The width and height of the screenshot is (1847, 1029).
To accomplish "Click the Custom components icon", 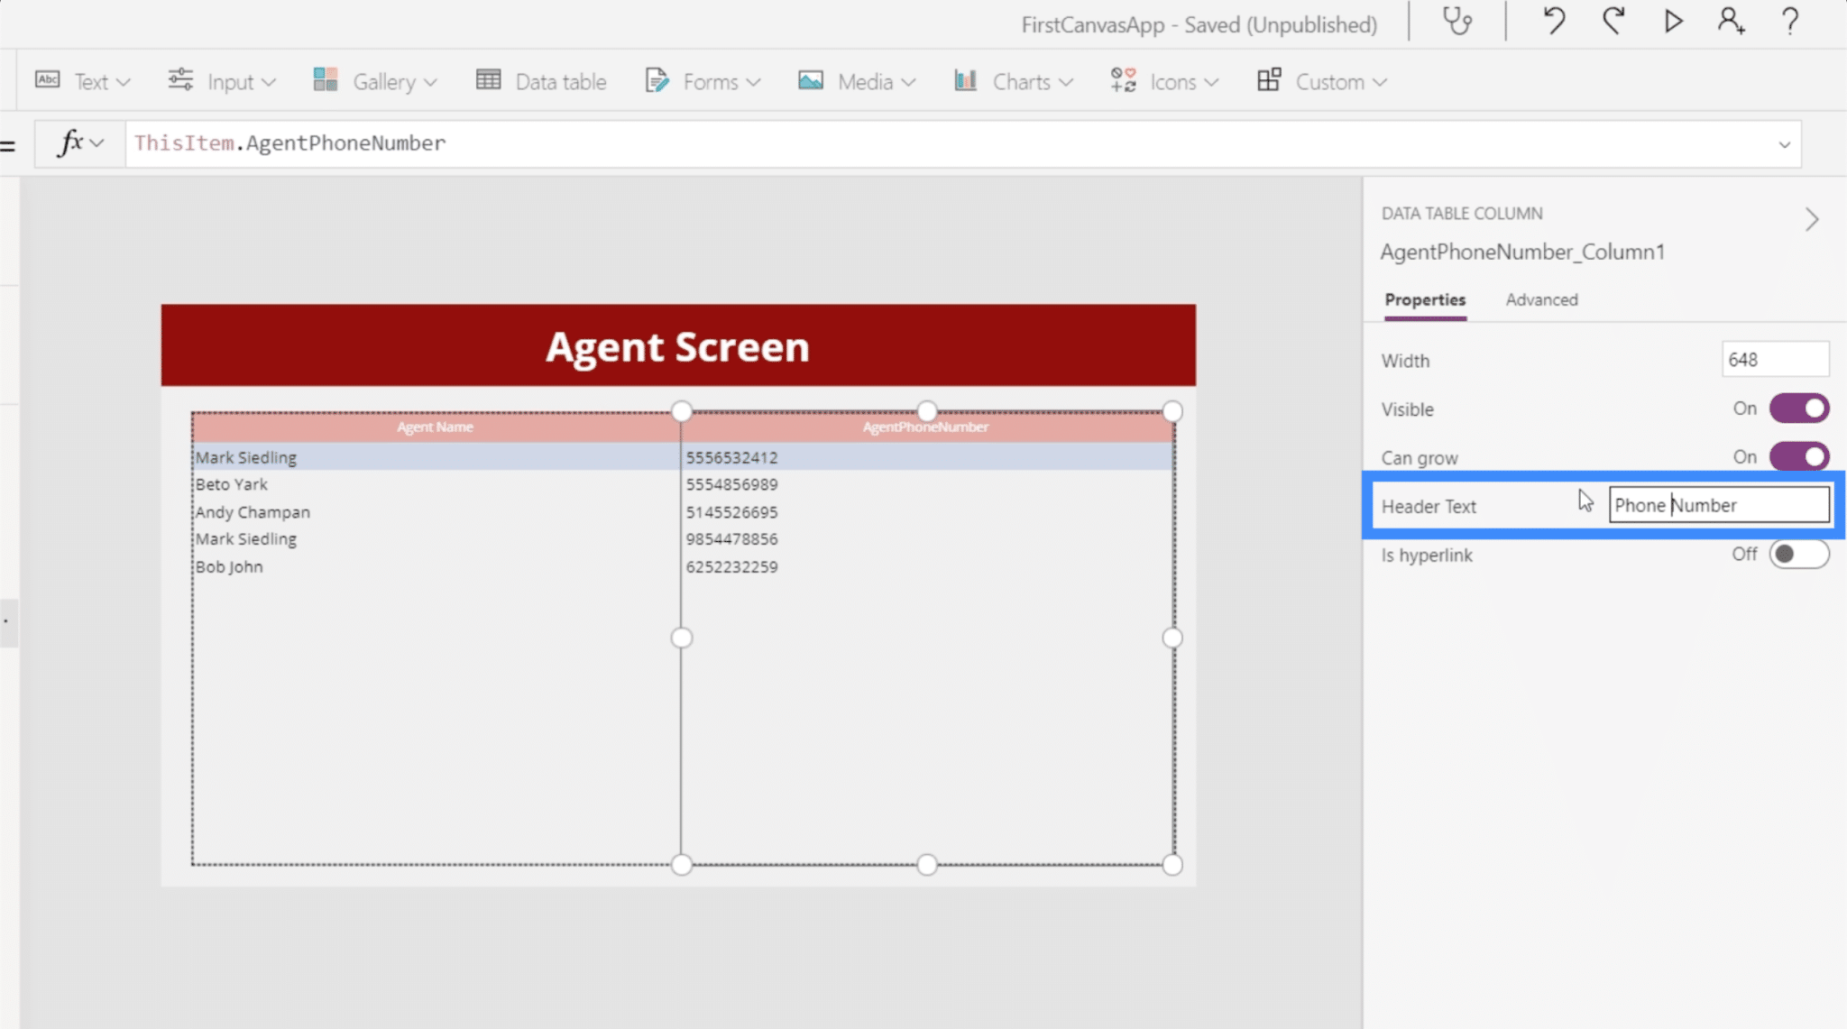I will [x=1269, y=80].
